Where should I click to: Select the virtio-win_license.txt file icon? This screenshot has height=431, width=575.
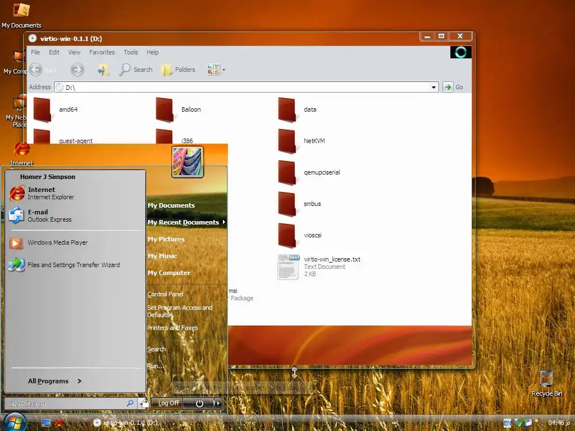click(x=289, y=267)
